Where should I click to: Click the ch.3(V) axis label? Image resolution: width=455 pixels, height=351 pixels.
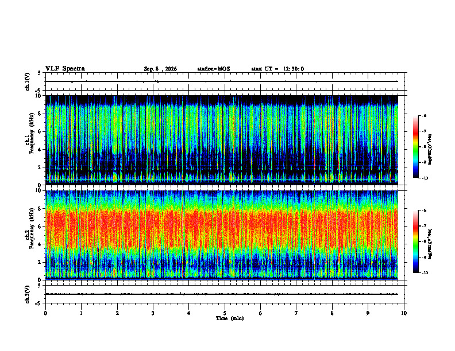pyautogui.click(x=28, y=294)
